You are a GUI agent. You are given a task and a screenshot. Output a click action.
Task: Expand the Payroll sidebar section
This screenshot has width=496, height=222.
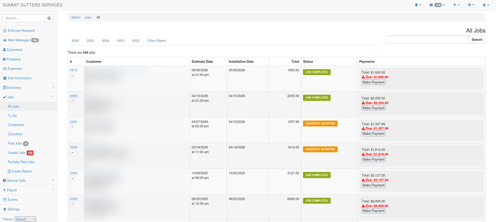pos(29,190)
